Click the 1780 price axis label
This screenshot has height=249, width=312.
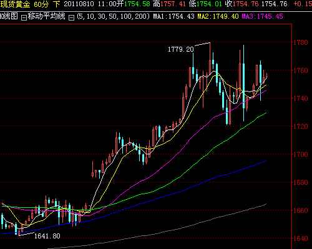coord(301,42)
